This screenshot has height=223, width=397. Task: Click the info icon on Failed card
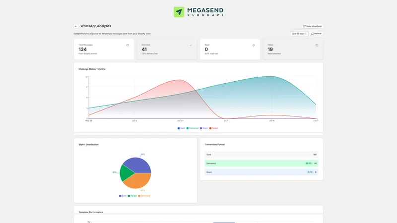pos(317,45)
